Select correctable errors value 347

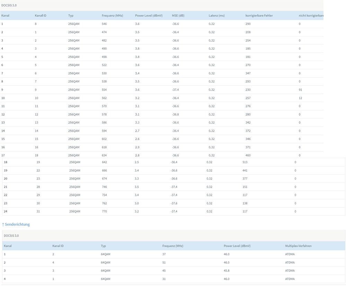click(248, 73)
